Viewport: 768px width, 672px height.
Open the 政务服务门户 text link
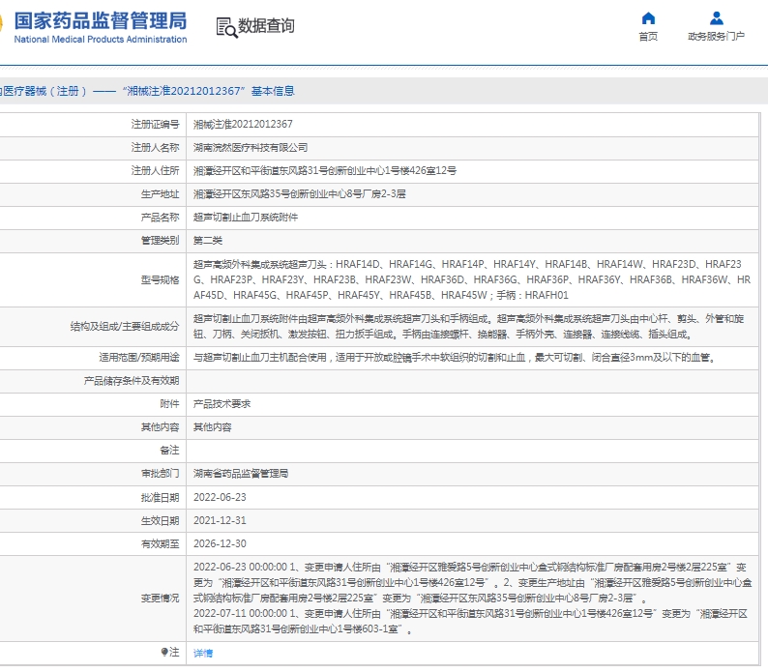point(716,36)
